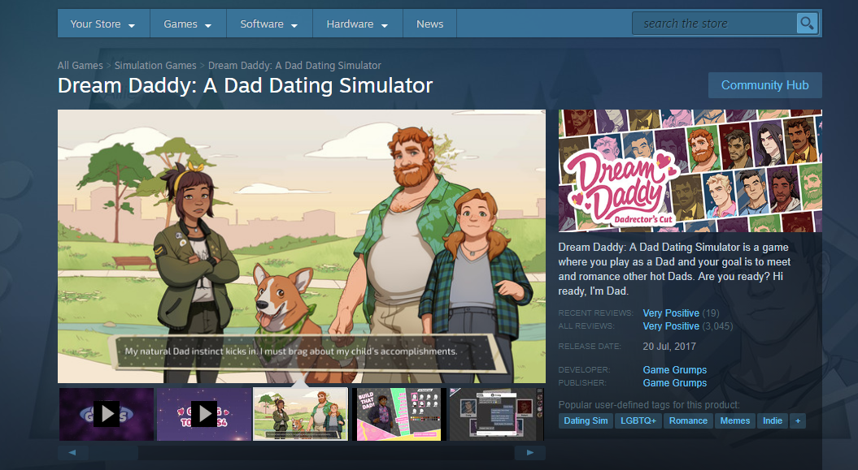Select the Romance tag

[688, 420]
